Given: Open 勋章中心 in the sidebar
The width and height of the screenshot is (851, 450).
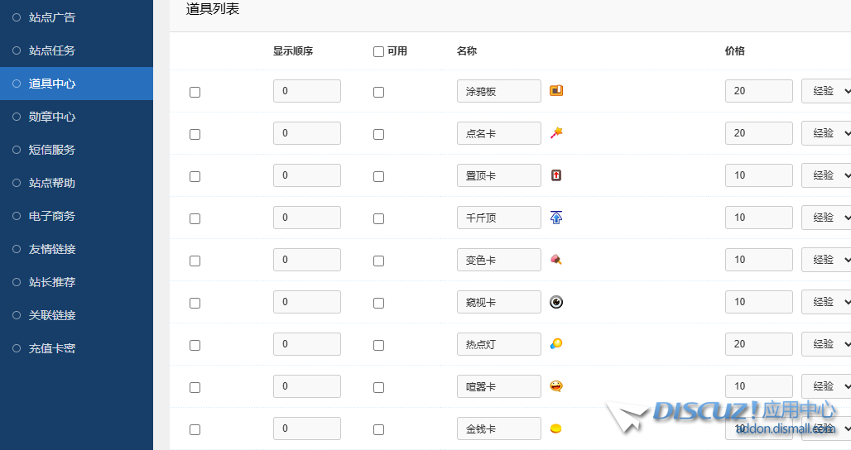Looking at the screenshot, I should click(x=52, y=117).
